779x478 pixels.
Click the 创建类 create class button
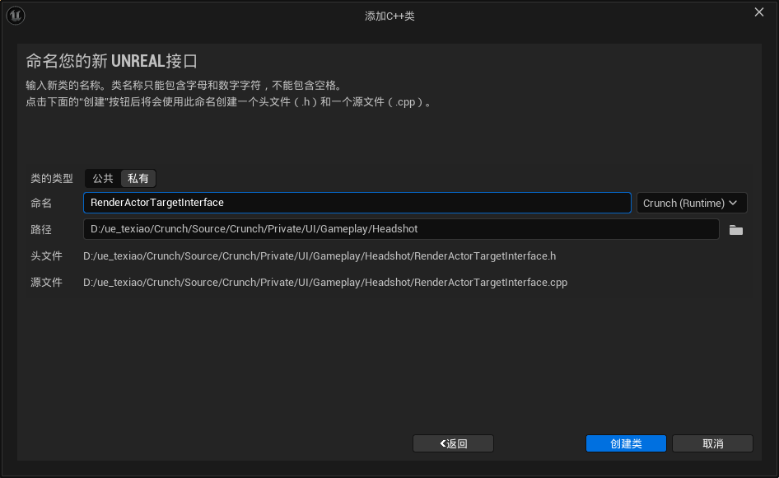626,443
